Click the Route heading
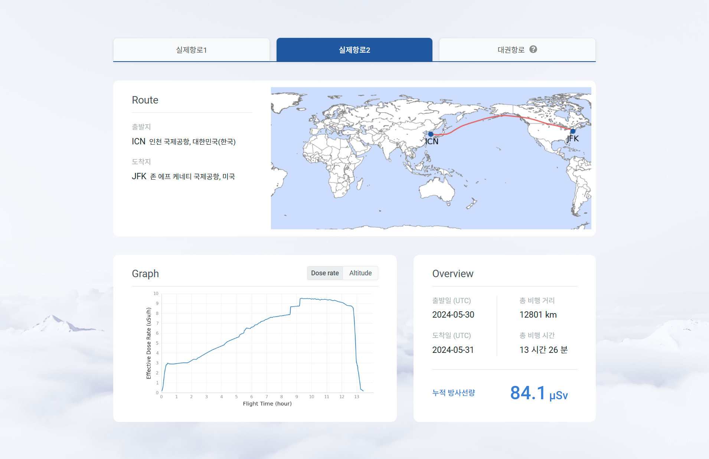The image size is (709, 459). point(145,100)
